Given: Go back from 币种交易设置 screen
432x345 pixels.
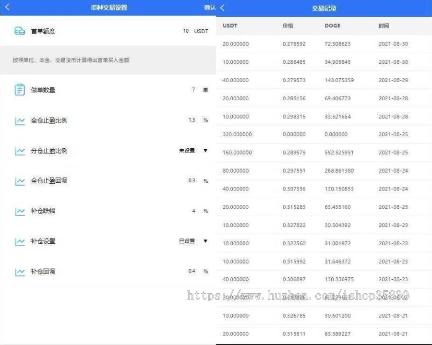Looking at the screenshot, I should coord(7,7).
